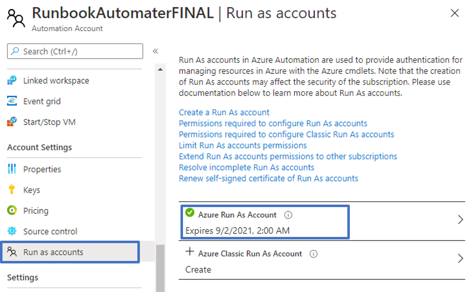Click the sidebar scrollbar thumb
This screenshot has width=471, height=292.
pos(161,268)
